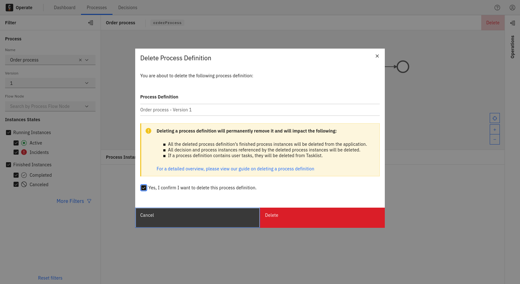Open the user profile icon
Viewport: 520px width, 284px height.
[x=512, y=7]
